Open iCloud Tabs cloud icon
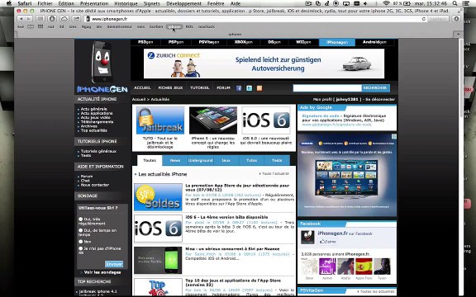This screenshot has height=297, width=476. [x=64, y=19]
